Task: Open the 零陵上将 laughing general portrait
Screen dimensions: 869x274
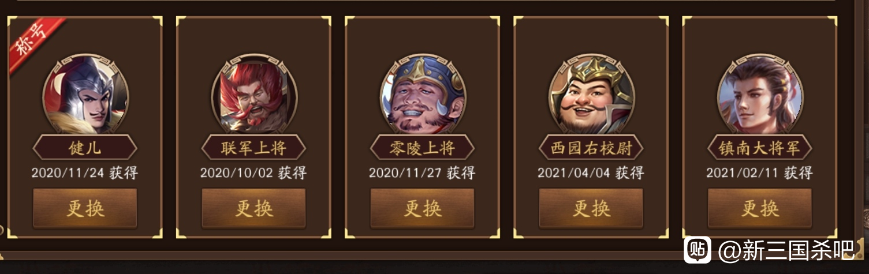Action: (x=423, y=95)
